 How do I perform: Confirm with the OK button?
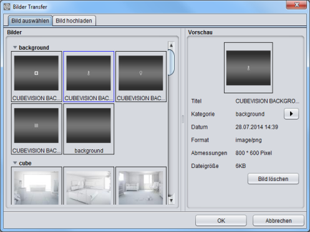tap(221, 221)
